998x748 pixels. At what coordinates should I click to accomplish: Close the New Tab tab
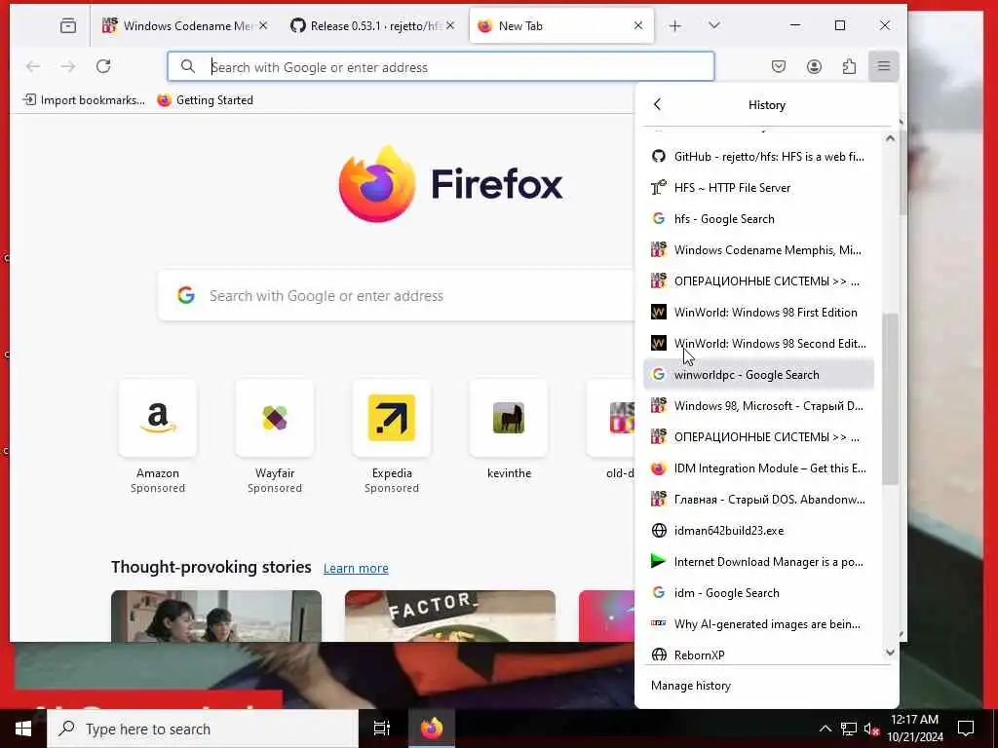coord(638,25)
